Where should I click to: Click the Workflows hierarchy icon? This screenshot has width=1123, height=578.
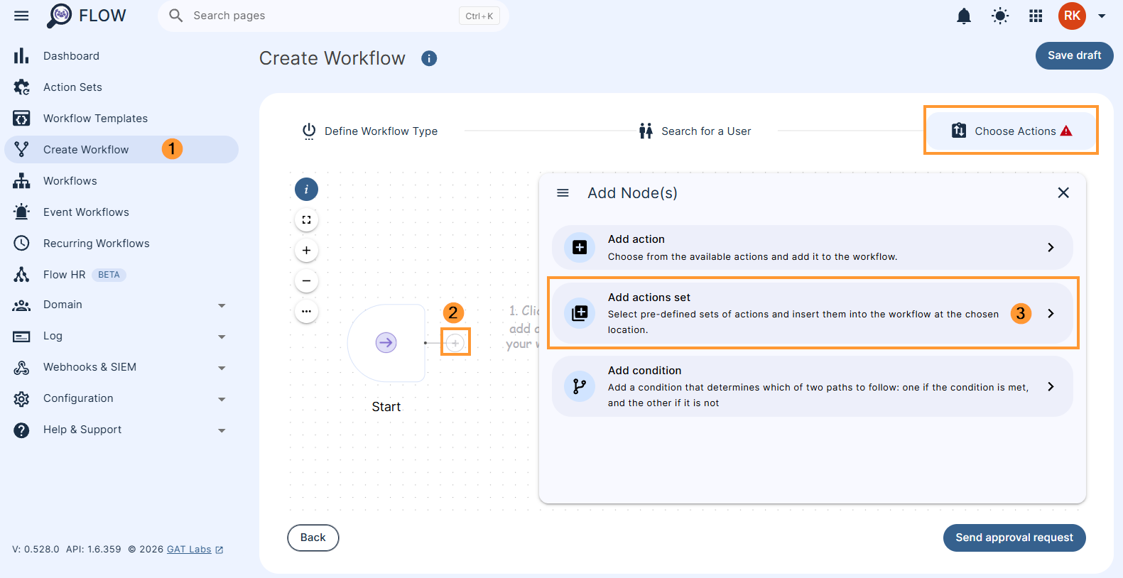pos(21,180)
